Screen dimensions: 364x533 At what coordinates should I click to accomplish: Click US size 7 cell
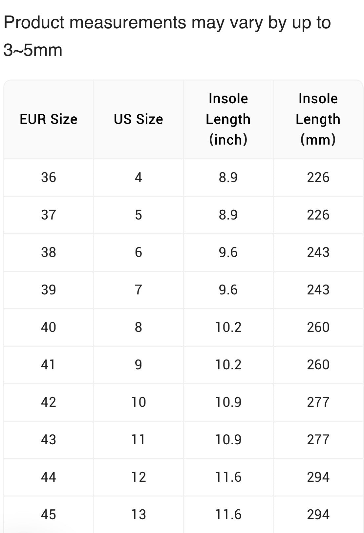coord(138,290)
